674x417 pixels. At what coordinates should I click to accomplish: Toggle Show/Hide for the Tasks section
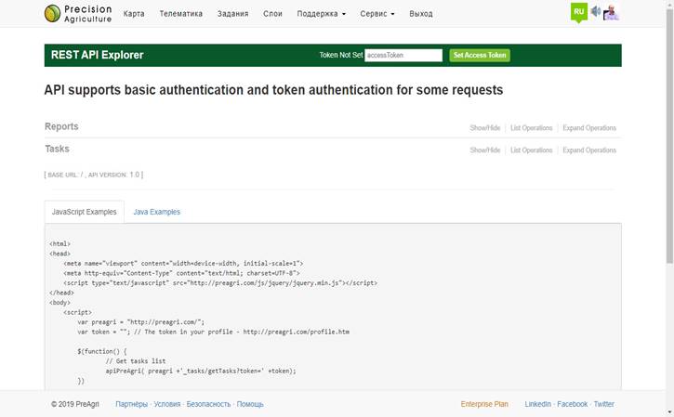click(x=484, y=150)
